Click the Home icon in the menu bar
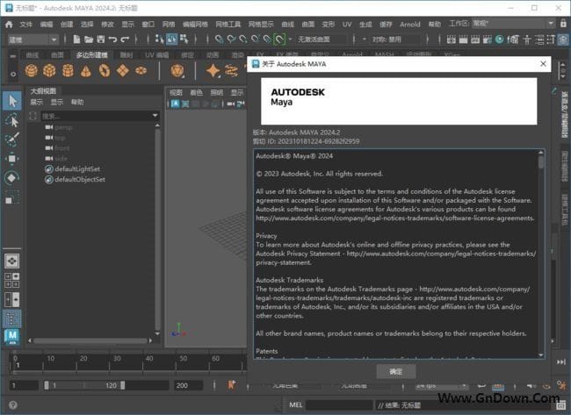The image size is (571, 415). click(x=9, y=25)
